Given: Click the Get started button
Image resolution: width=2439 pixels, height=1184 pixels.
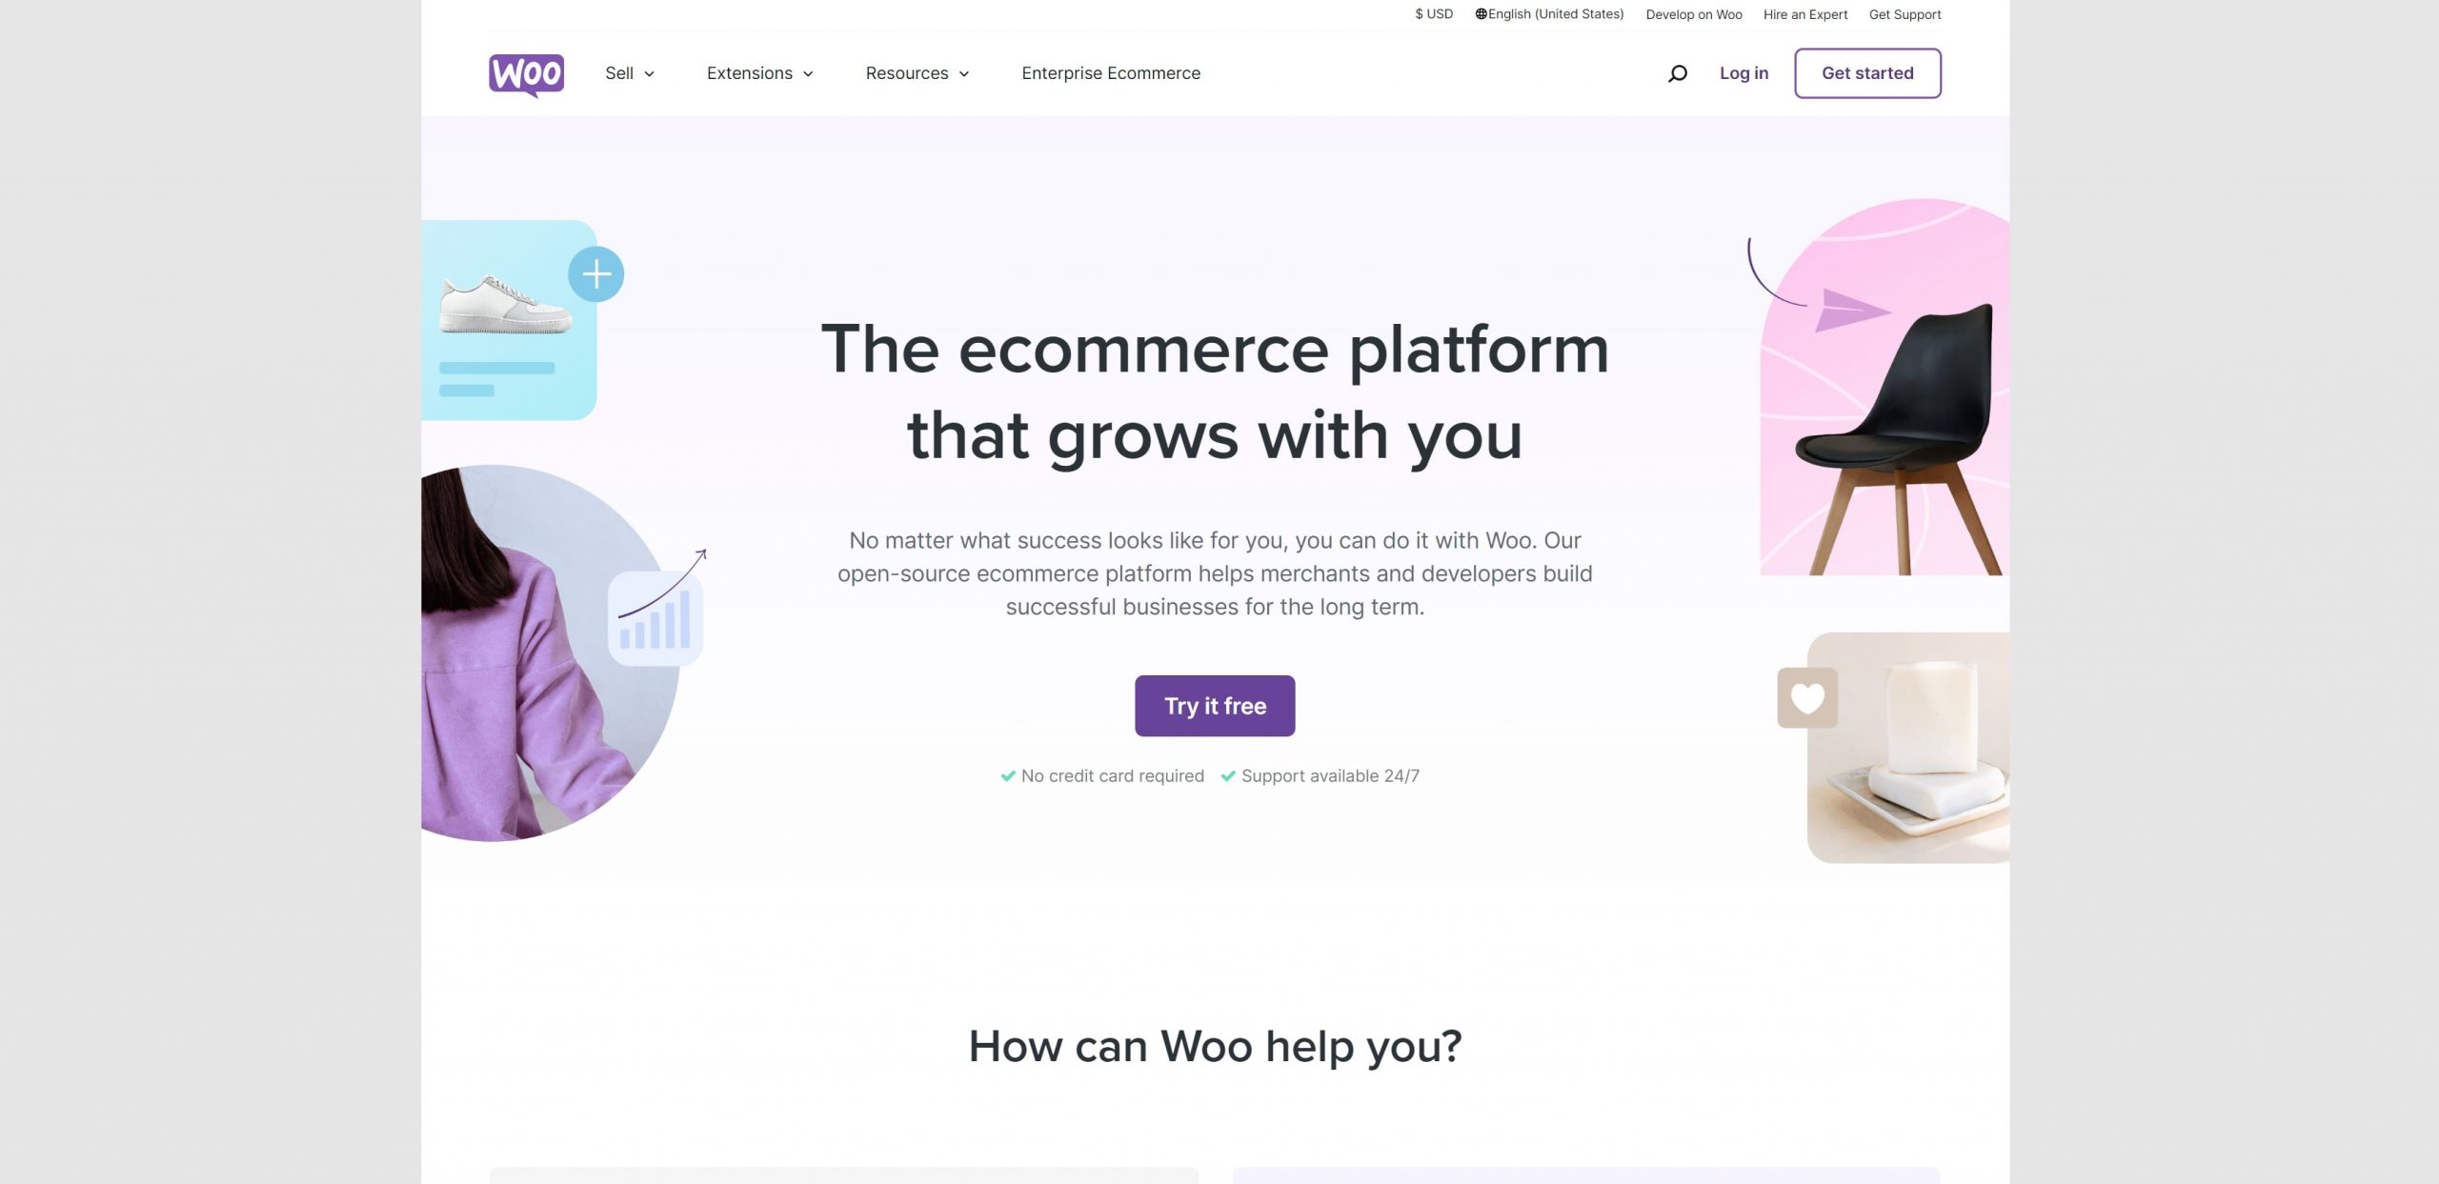Looking at the screenshot, I should tap(1868, 73).
